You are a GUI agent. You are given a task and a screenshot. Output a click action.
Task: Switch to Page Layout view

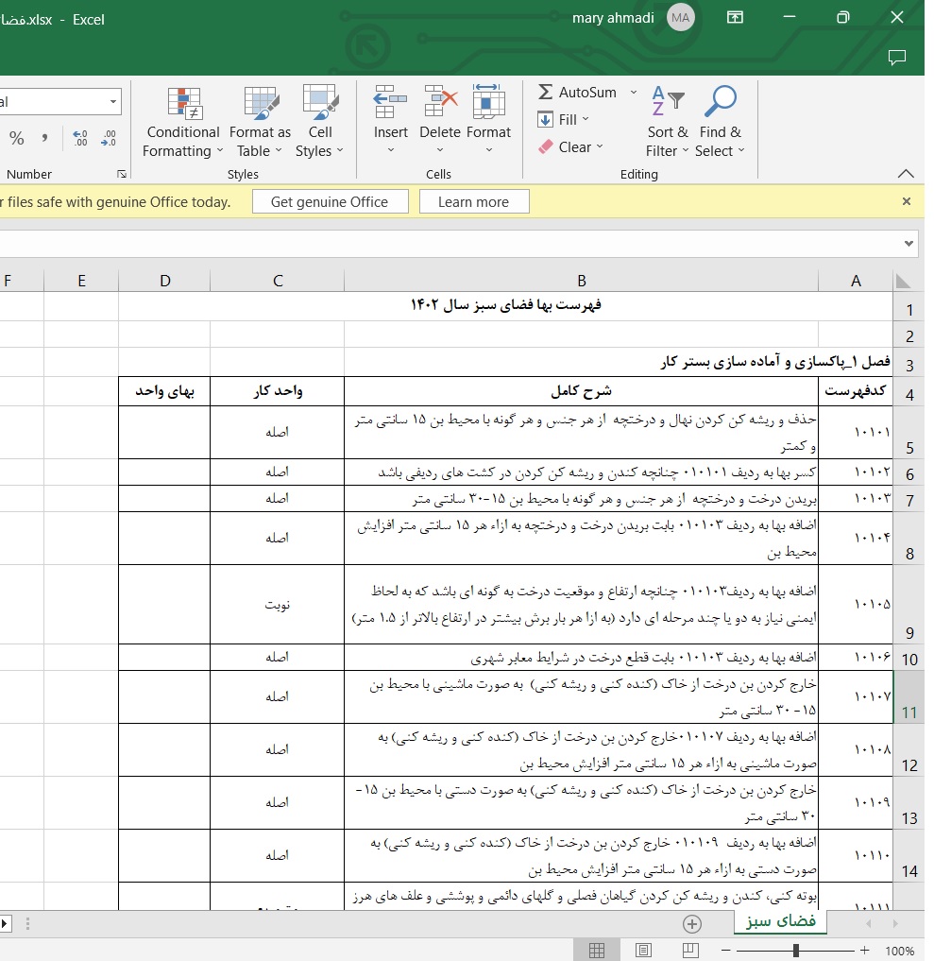pos(643,950)
